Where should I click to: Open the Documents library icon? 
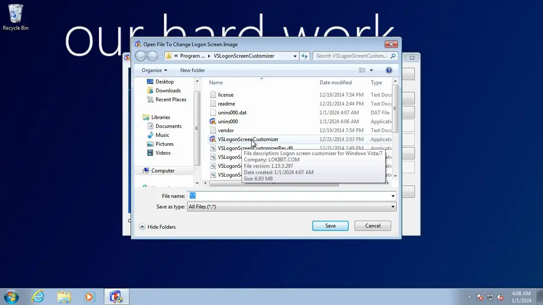pyautogui.click(x=150, y=126)
